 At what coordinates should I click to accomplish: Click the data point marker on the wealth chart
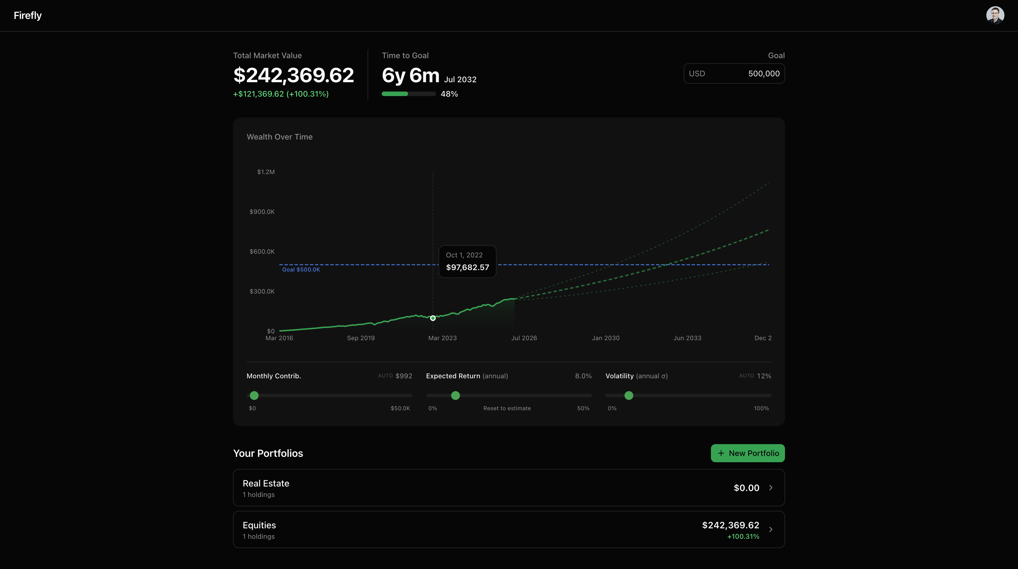(x=433, y=318)
